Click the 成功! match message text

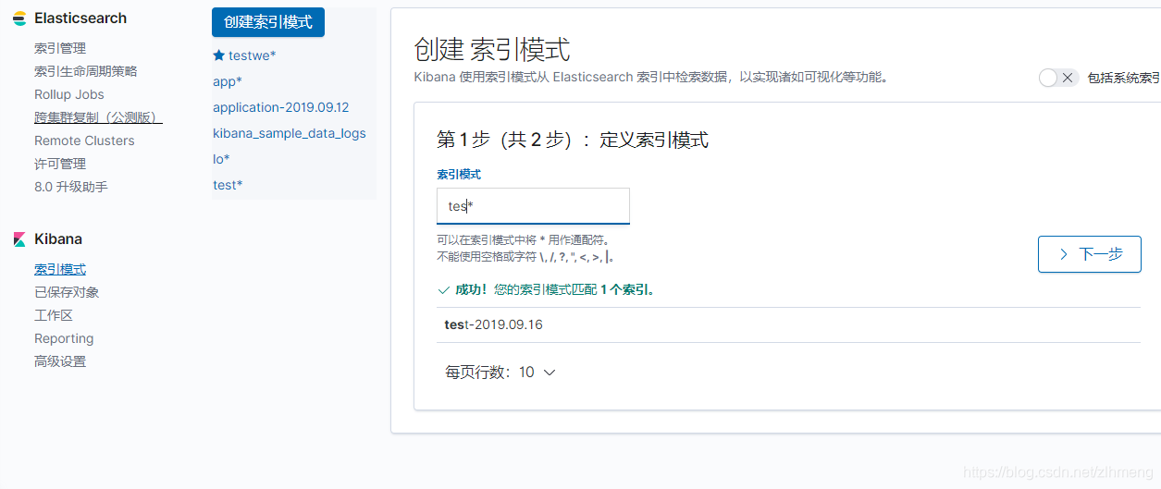click(x=555, y=290)
